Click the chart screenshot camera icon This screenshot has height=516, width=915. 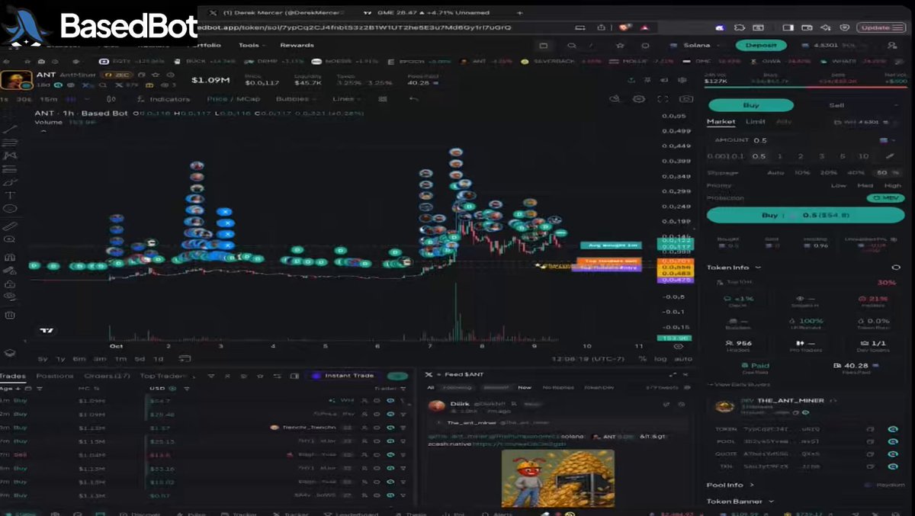[685, 99]
